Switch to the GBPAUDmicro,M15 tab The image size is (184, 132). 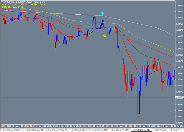pos(12,130)
